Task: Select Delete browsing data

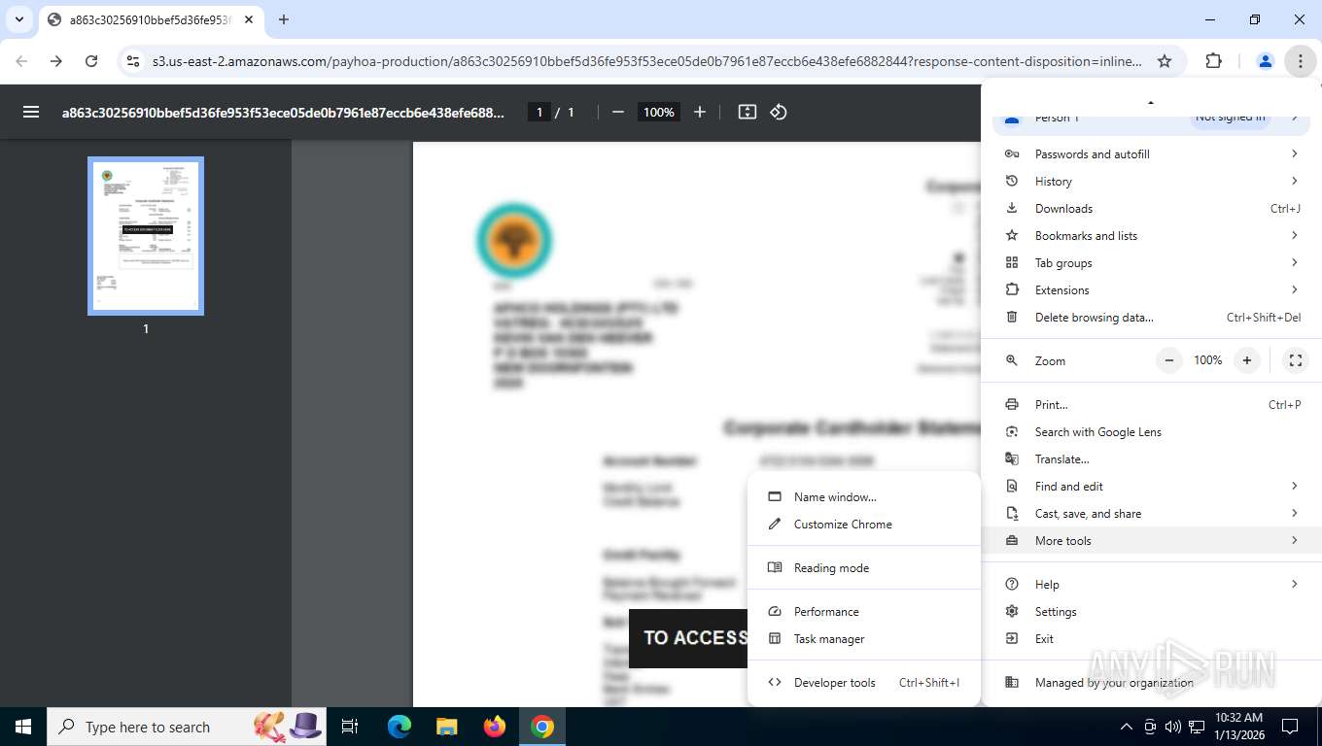Action: tap(1152, 318)
